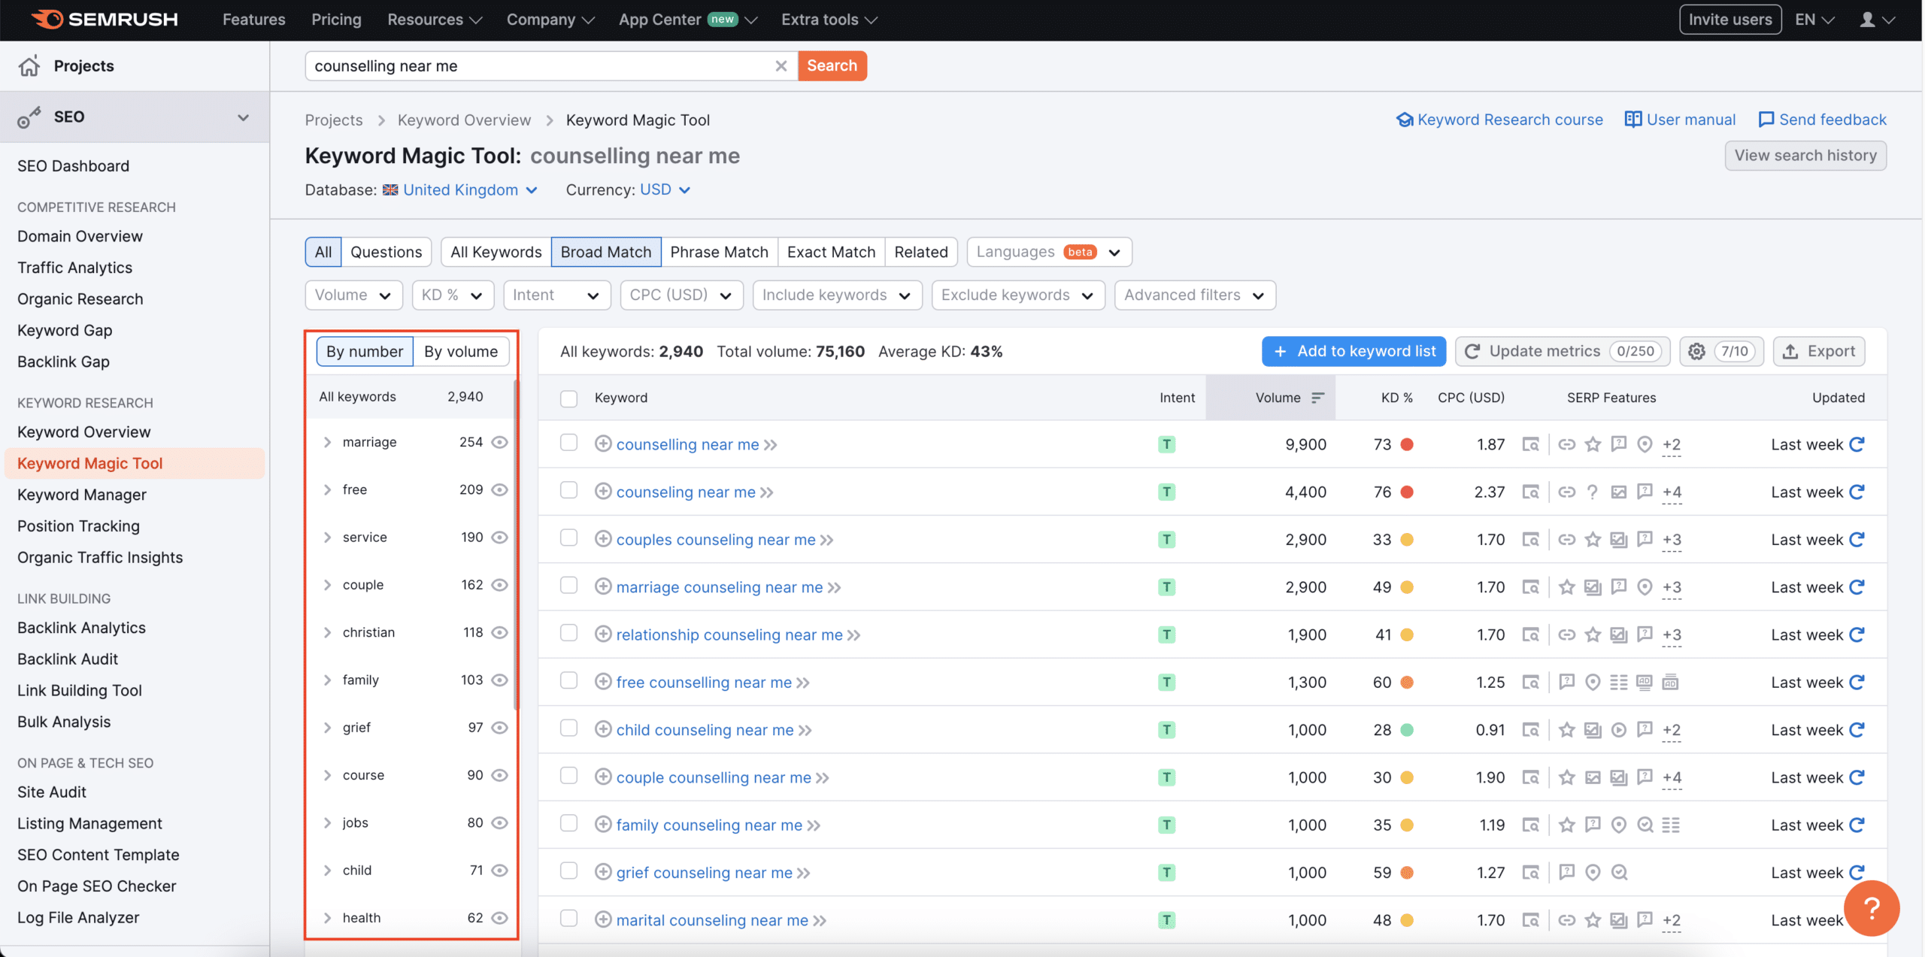Add free counselling near me via plus icon

(602, 682)
